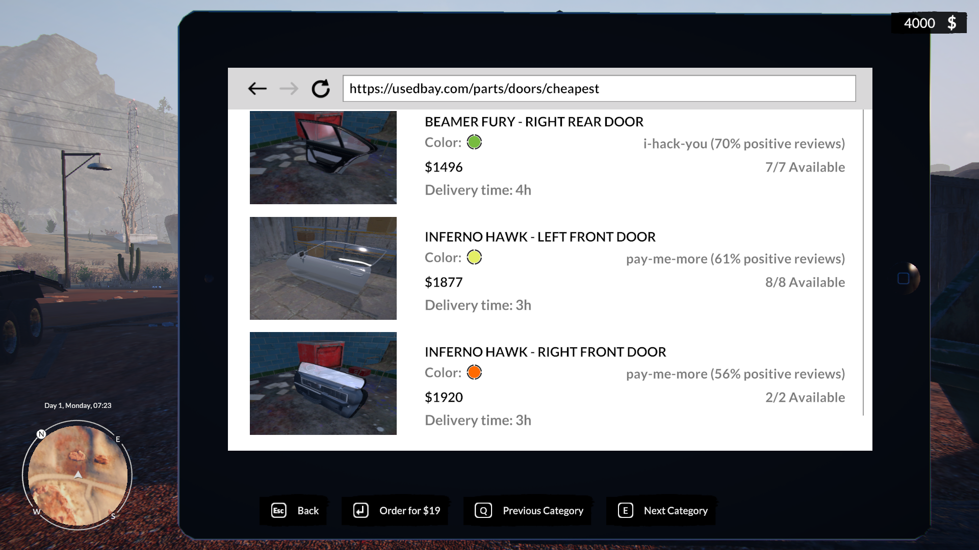Click Delivery time: 3h under the left front door

pyautogui.click(x=478, y=305)
